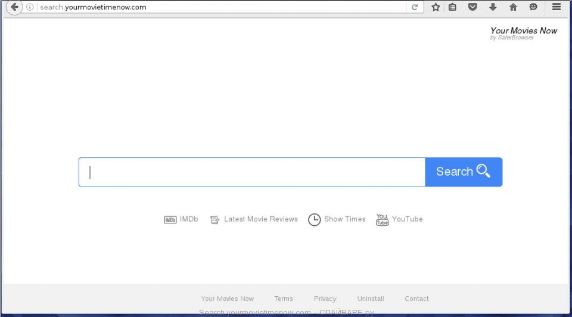The height and width of the screenshot is (317, 572).
Task: Click the YouTube logo icon
Action: pyautogui.click(x=382, y=220)
